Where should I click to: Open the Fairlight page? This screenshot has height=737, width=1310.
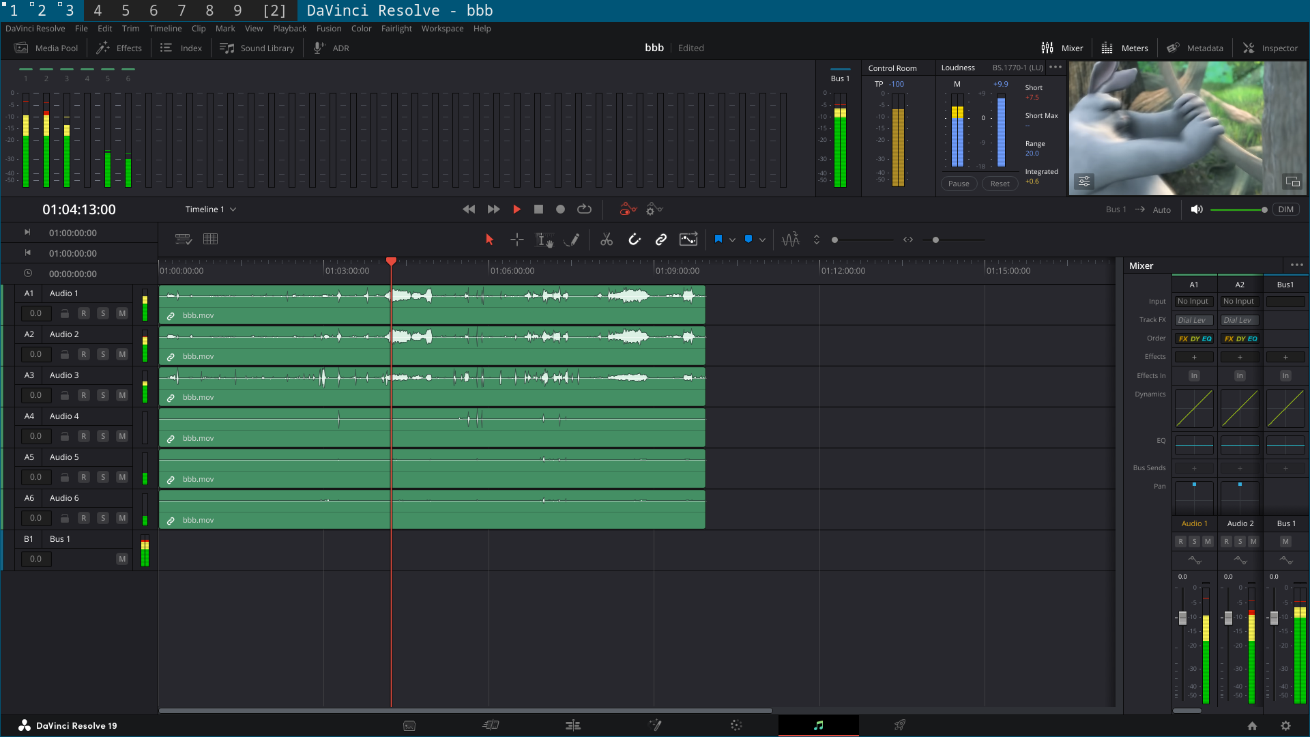point(819,725)
